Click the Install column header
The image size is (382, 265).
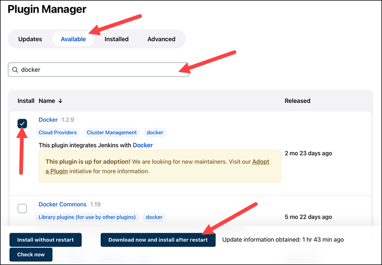[26, 101]
